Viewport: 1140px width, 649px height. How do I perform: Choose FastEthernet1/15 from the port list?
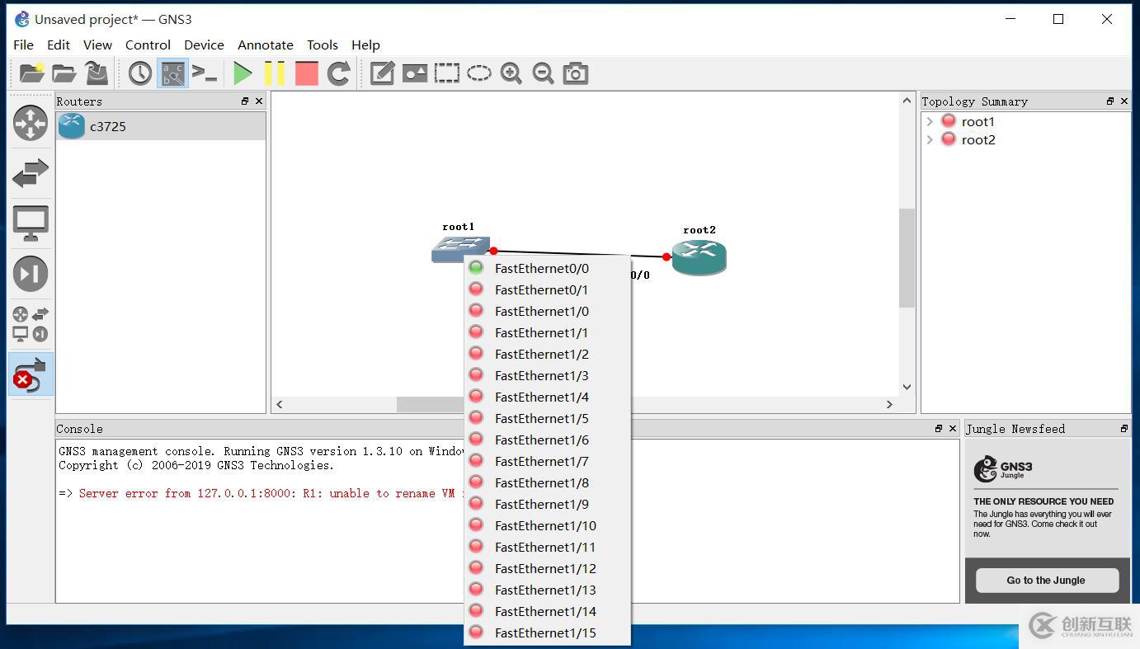[544, 633]
